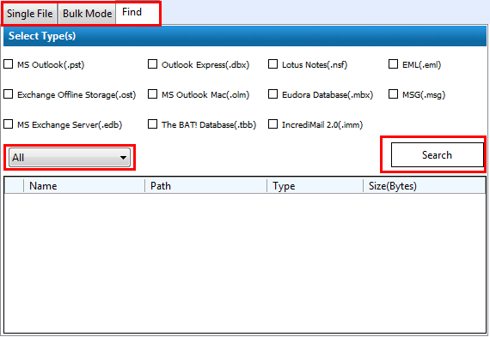Check The BAT! Database(.tbb) option
490x337 pixels.
click(152, 124)
